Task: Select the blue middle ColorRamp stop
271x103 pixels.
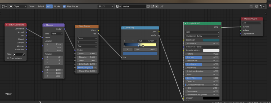Action: pyautogui.click(x=138, y=46)
